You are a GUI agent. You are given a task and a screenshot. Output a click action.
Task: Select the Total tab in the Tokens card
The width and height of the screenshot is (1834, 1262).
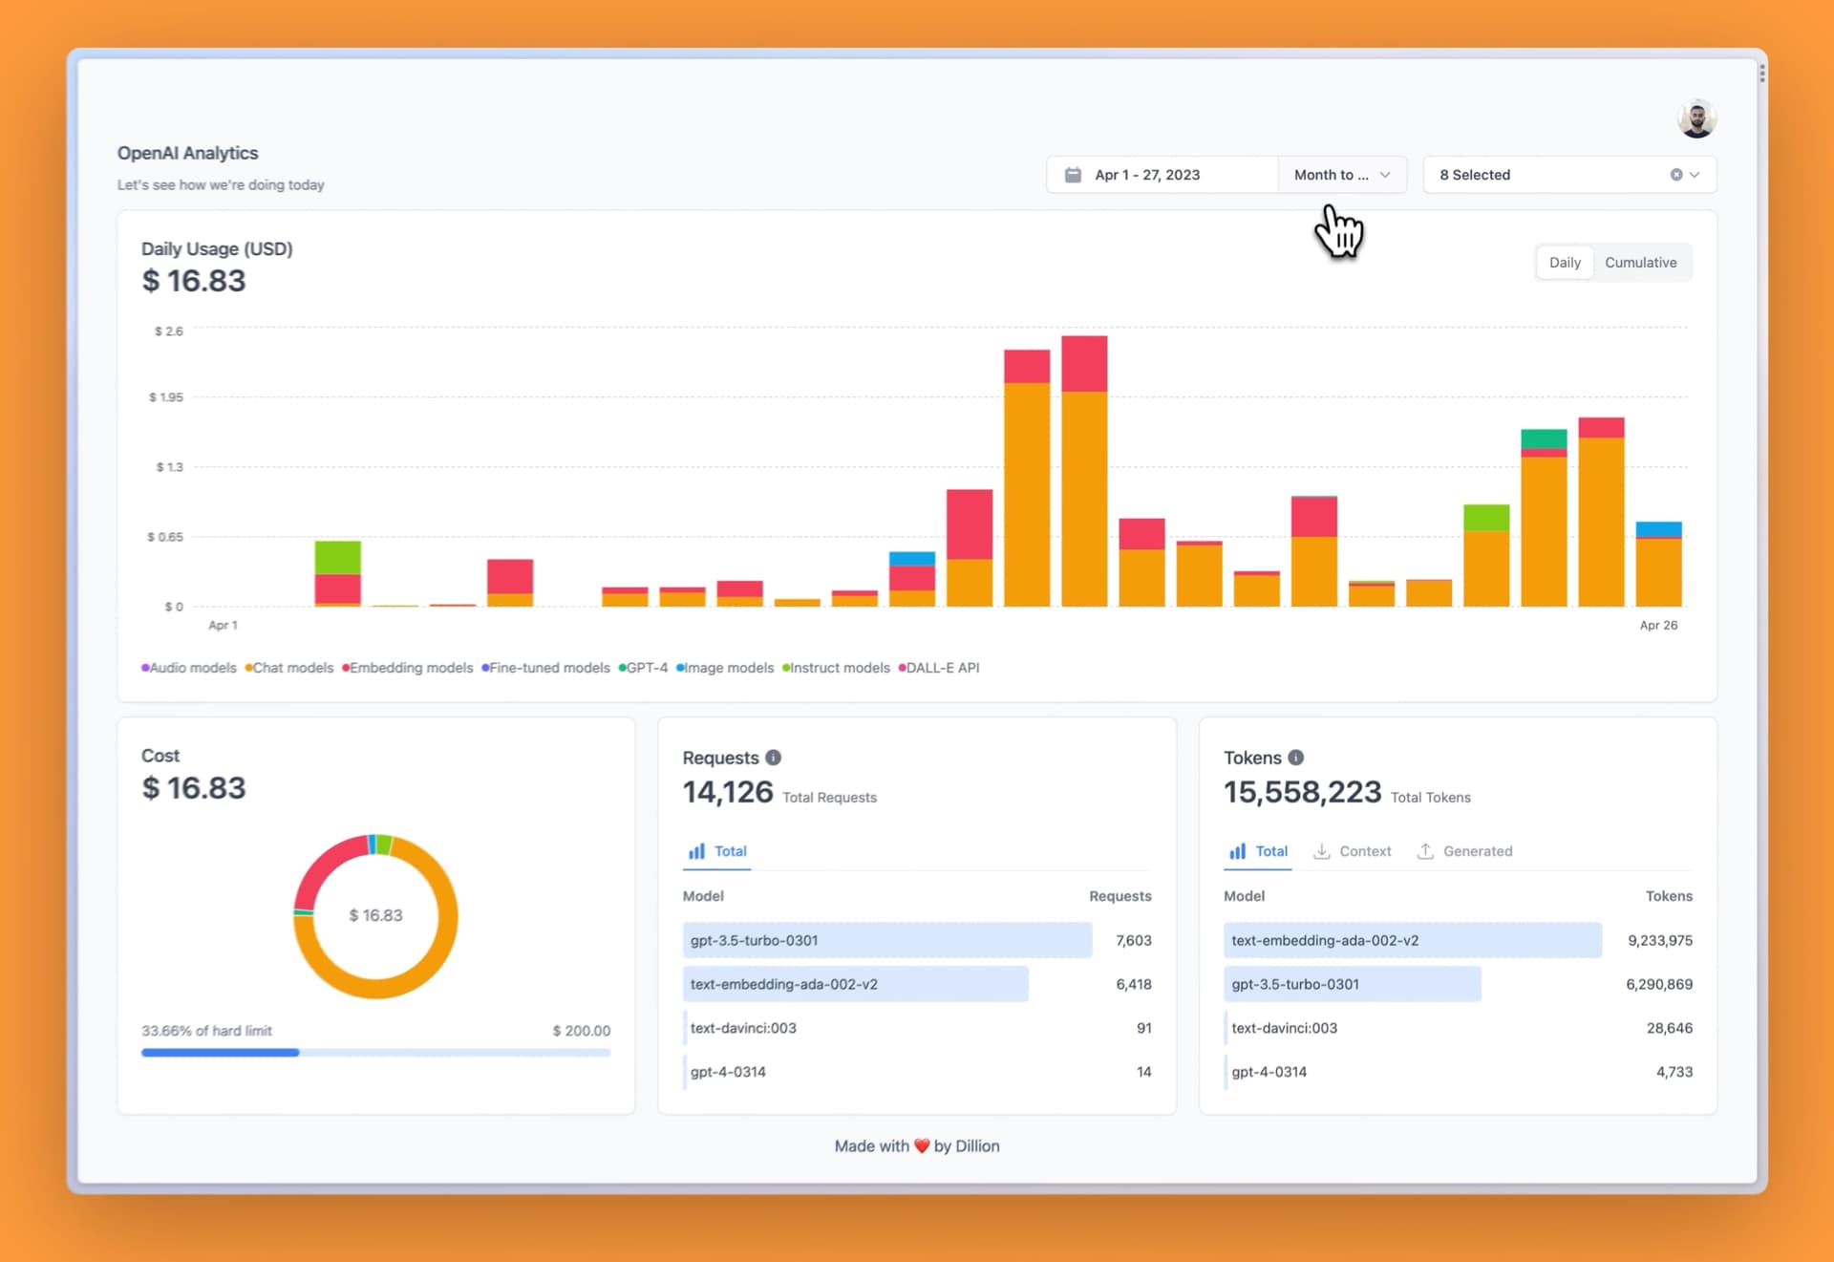1258,851
